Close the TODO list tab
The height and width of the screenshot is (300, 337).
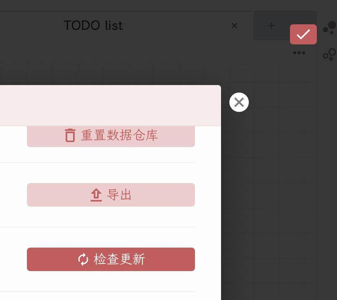click(234, 26)
